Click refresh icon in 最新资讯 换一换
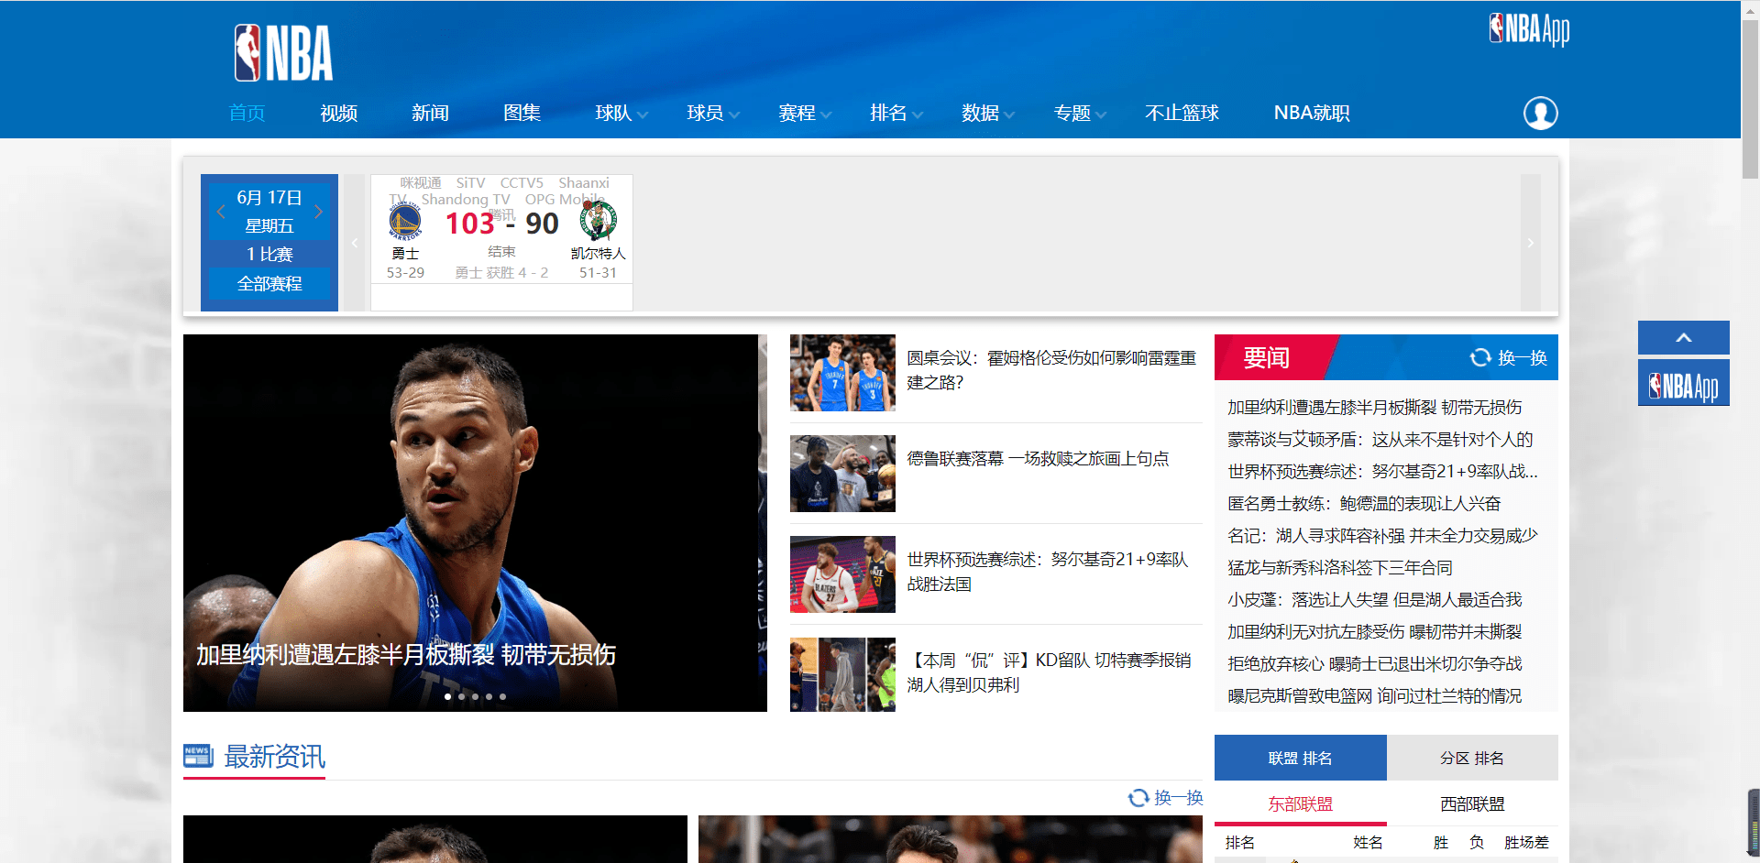Screen dimensions: 1760x863 click(1138, 798)
